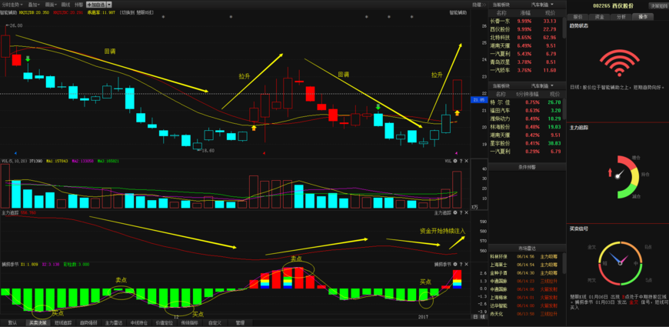The image size is (669, 327).
Task: Open help for the 主力追踪 indicator
Action: pyautogui.click(x=461, y=212)
